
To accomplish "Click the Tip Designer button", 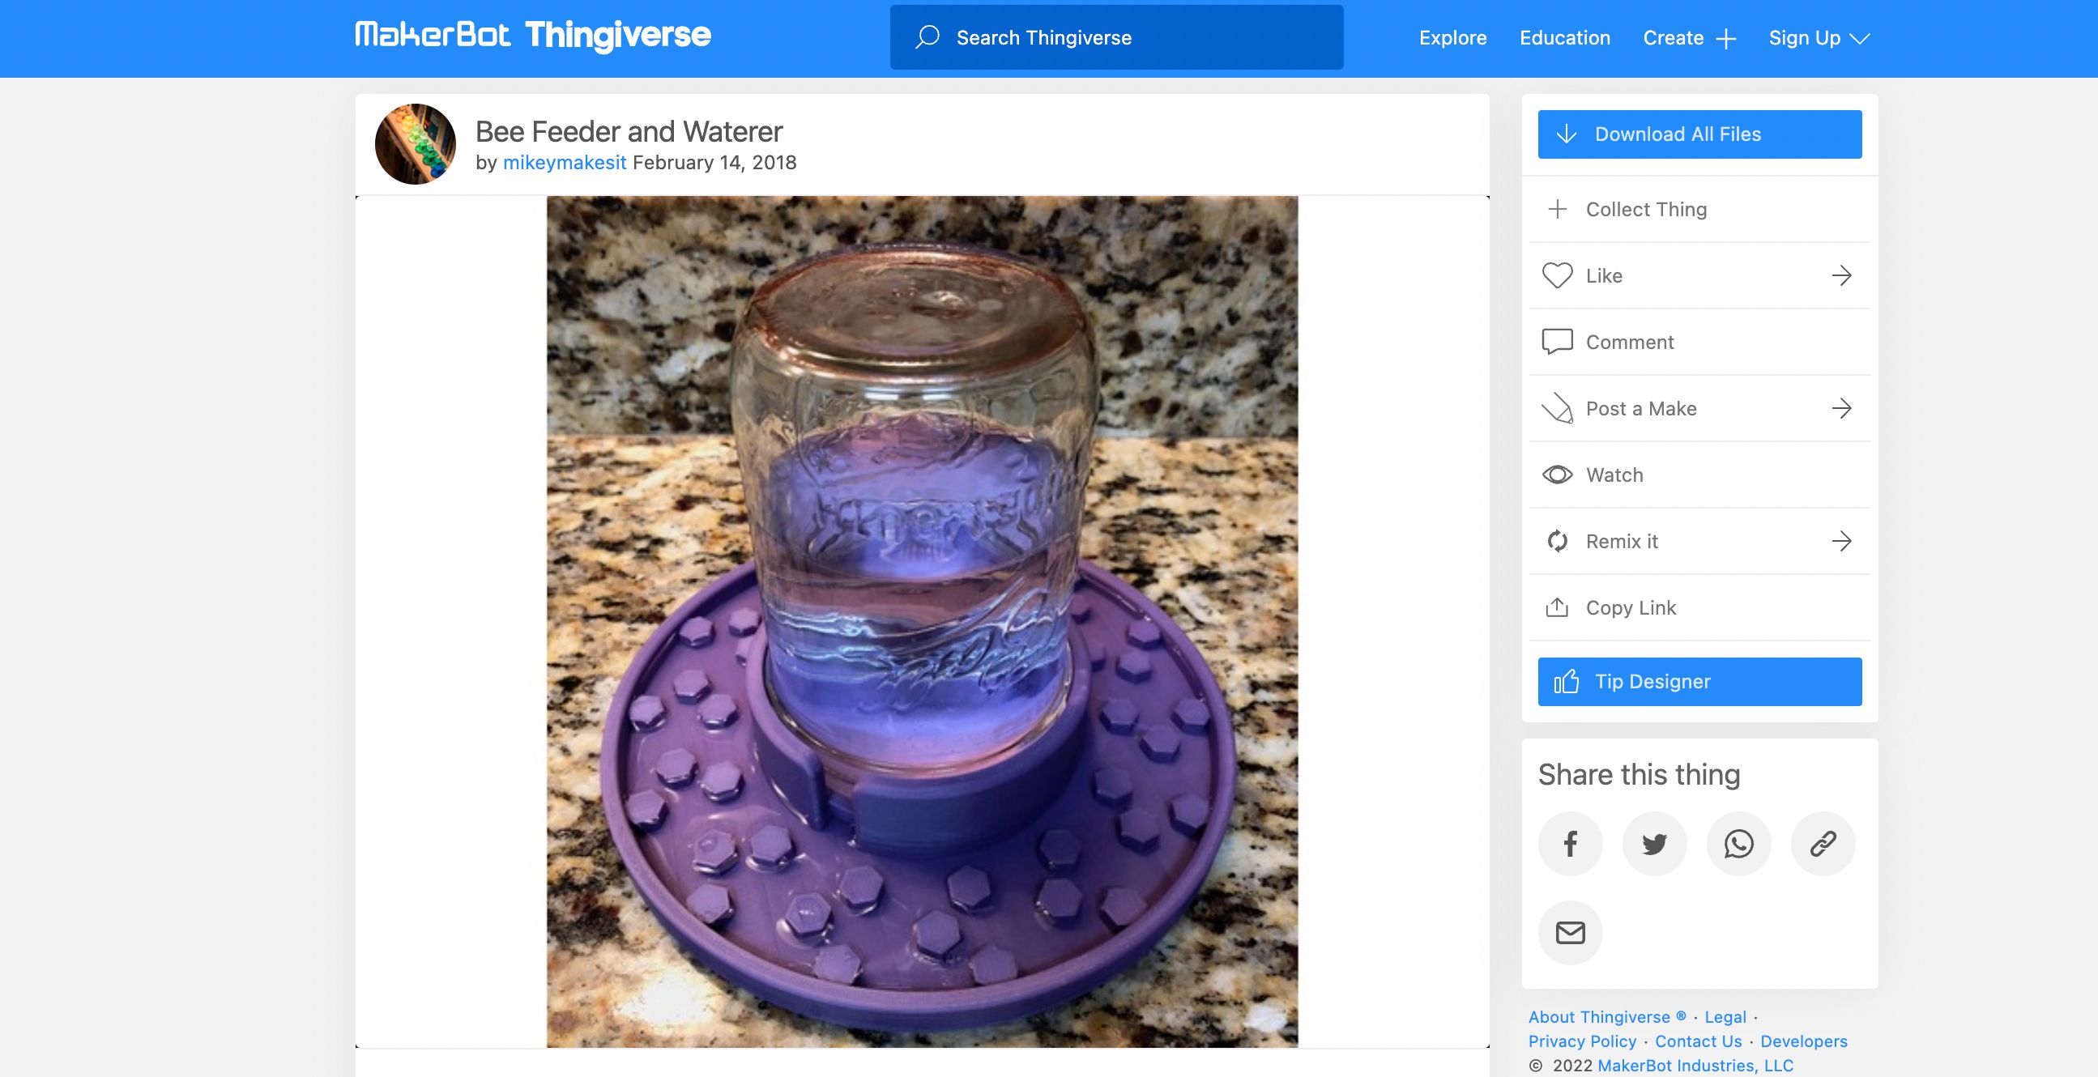I will point(1699,680).
